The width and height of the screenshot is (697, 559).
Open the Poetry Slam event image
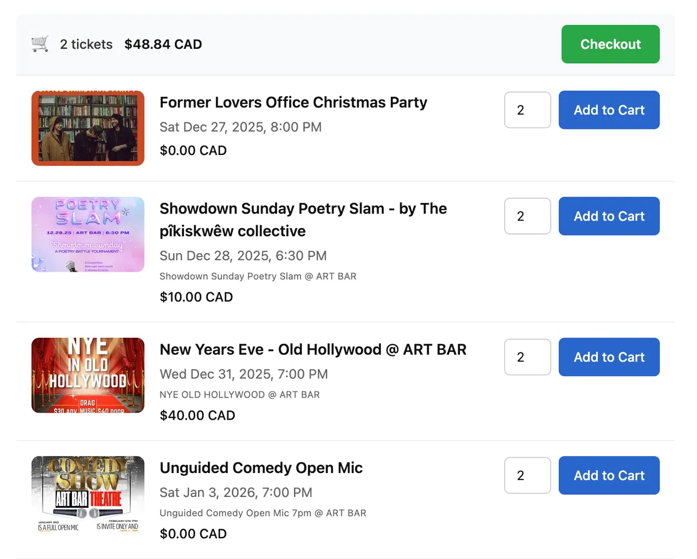point(88,235)
